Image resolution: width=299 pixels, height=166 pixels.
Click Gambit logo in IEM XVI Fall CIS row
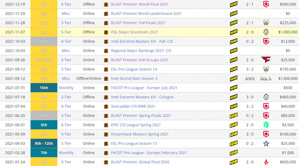[266, 41]
